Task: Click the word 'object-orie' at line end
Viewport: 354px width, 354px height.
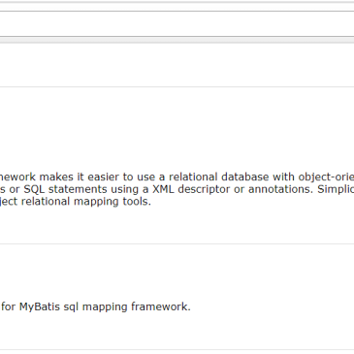Action: pos(326,177)
